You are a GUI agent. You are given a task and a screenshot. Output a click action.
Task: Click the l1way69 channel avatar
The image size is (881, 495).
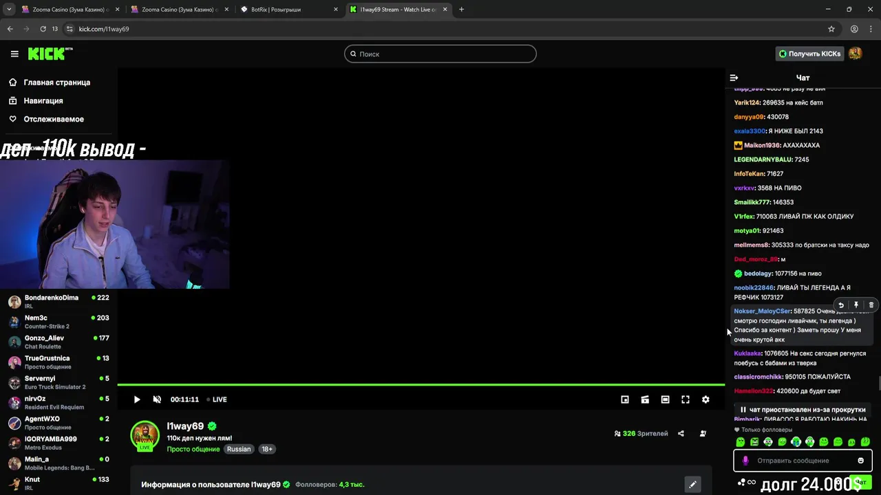coord(145,436)
